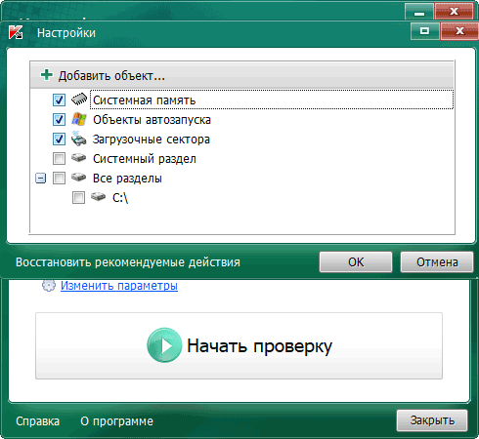Click the drive icon for Загрузочные сектора
Image resolution: width=479 pixels, height=439 pixels.
click(x=79, y=139)
